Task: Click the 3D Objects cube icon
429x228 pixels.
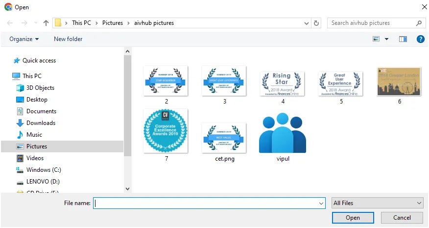Action: [x=20, y=88]
